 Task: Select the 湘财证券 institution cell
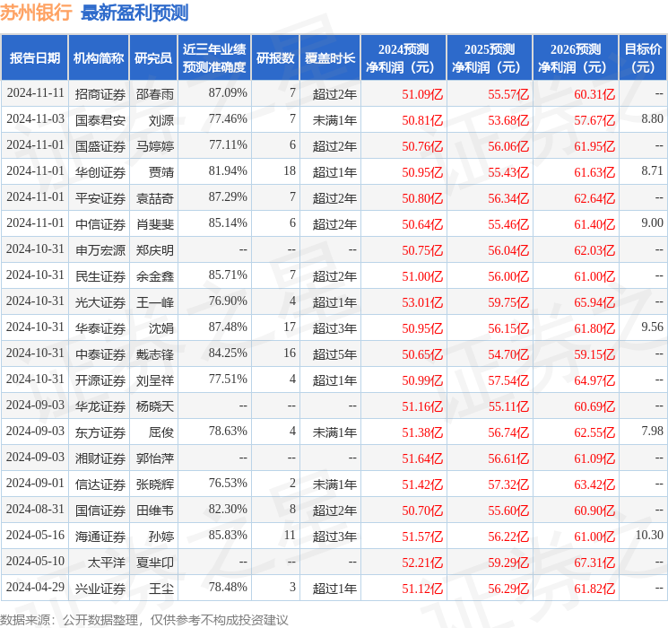[x=100, y=458]
